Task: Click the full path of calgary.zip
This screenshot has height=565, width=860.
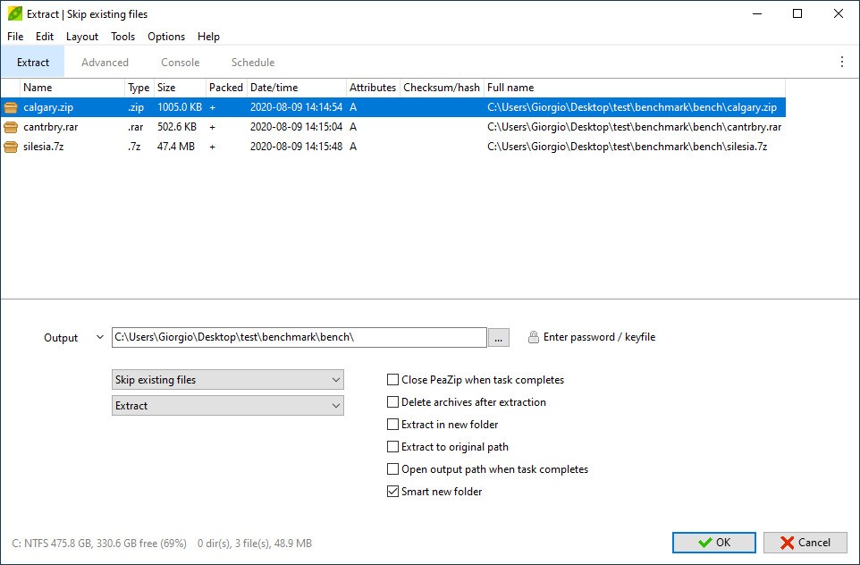Action: 632,107
